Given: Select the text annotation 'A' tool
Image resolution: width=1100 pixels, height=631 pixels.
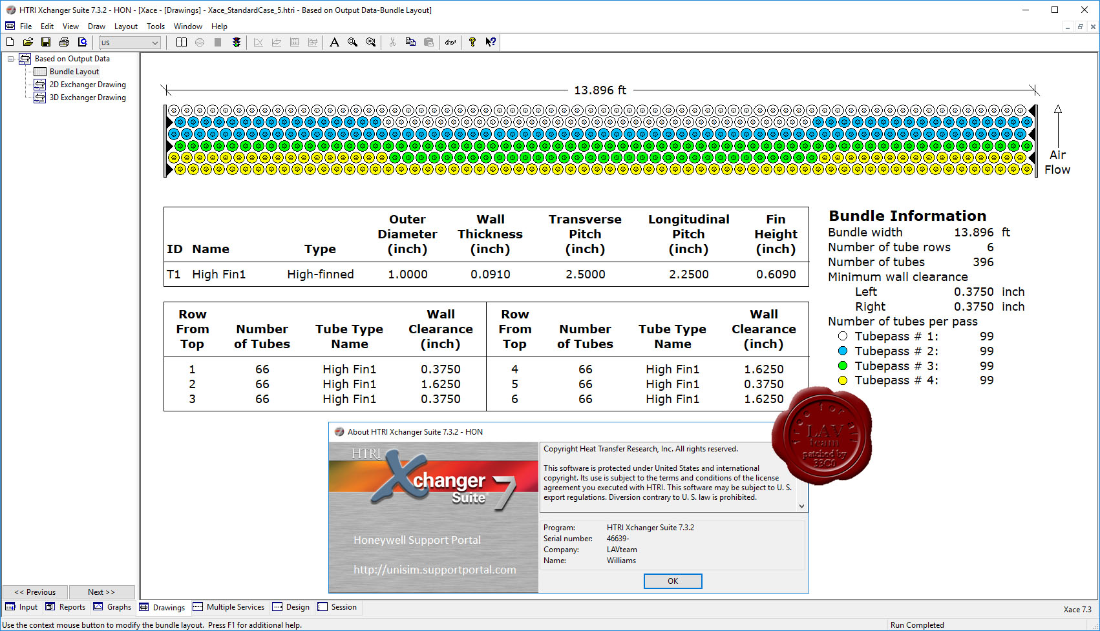Looking at the screenshot, I should coord(334,42).
